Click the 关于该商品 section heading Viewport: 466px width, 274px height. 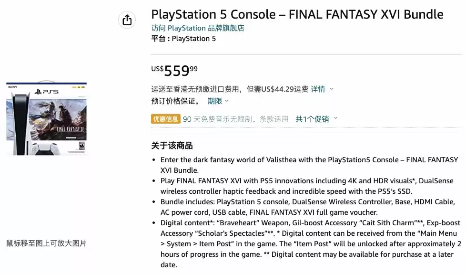(x=172, y=146)
